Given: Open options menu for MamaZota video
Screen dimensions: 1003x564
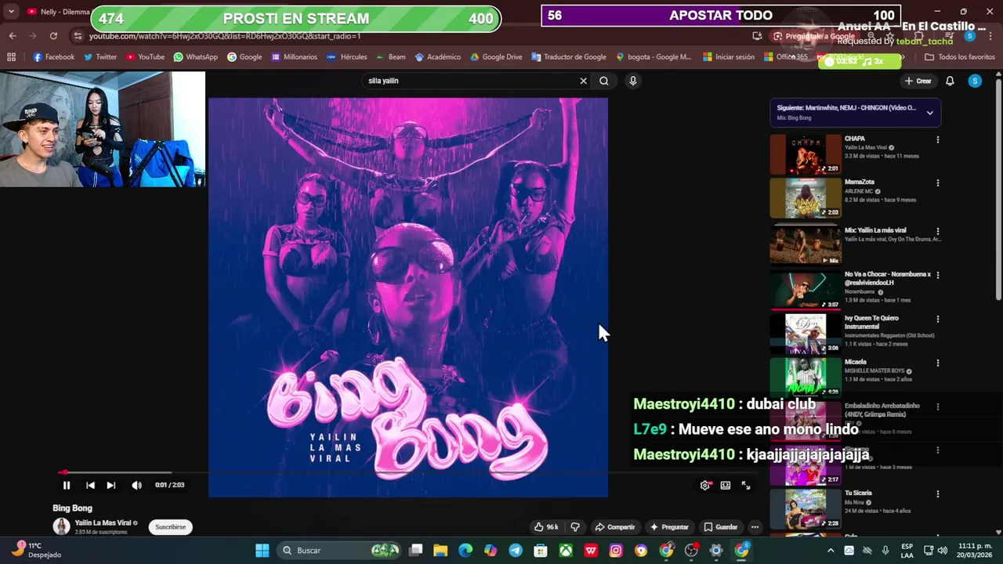Looking at the screenshot, I should coord(938,183).
